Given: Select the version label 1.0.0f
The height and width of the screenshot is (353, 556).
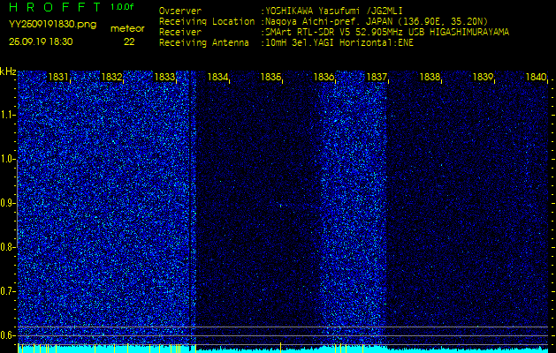Looking at the screenshot, I should [122, 7].
